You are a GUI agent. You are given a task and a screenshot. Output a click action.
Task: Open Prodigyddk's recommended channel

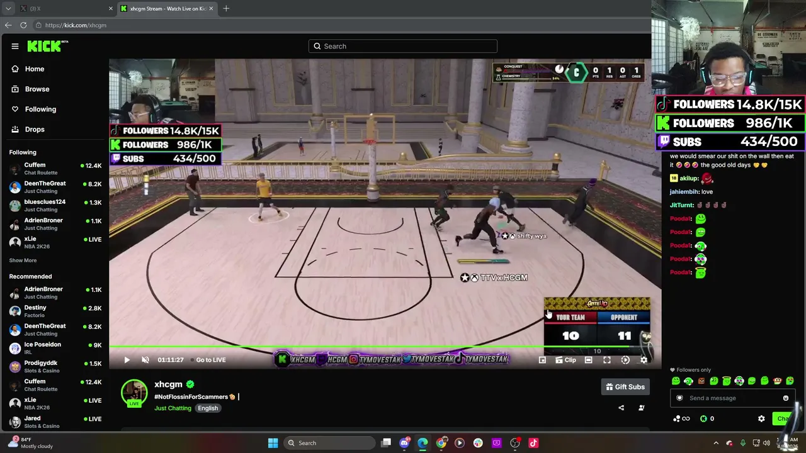pyautogui.click(x=55, y=367)
